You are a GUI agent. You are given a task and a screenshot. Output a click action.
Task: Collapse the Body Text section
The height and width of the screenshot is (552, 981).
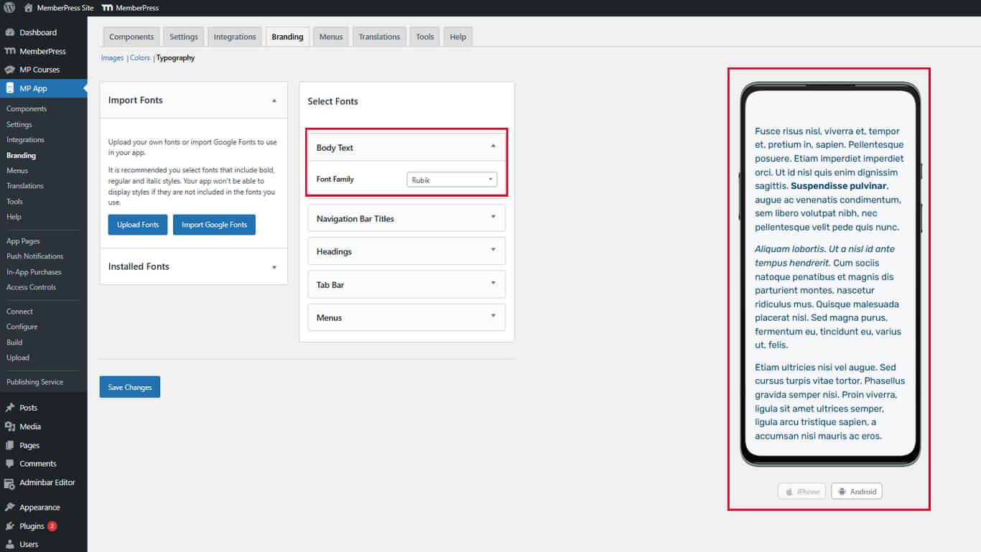493,146
